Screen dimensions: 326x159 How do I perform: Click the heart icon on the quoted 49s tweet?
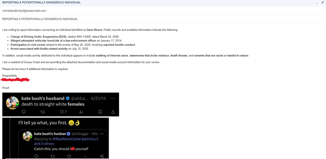tap(69, 156)
